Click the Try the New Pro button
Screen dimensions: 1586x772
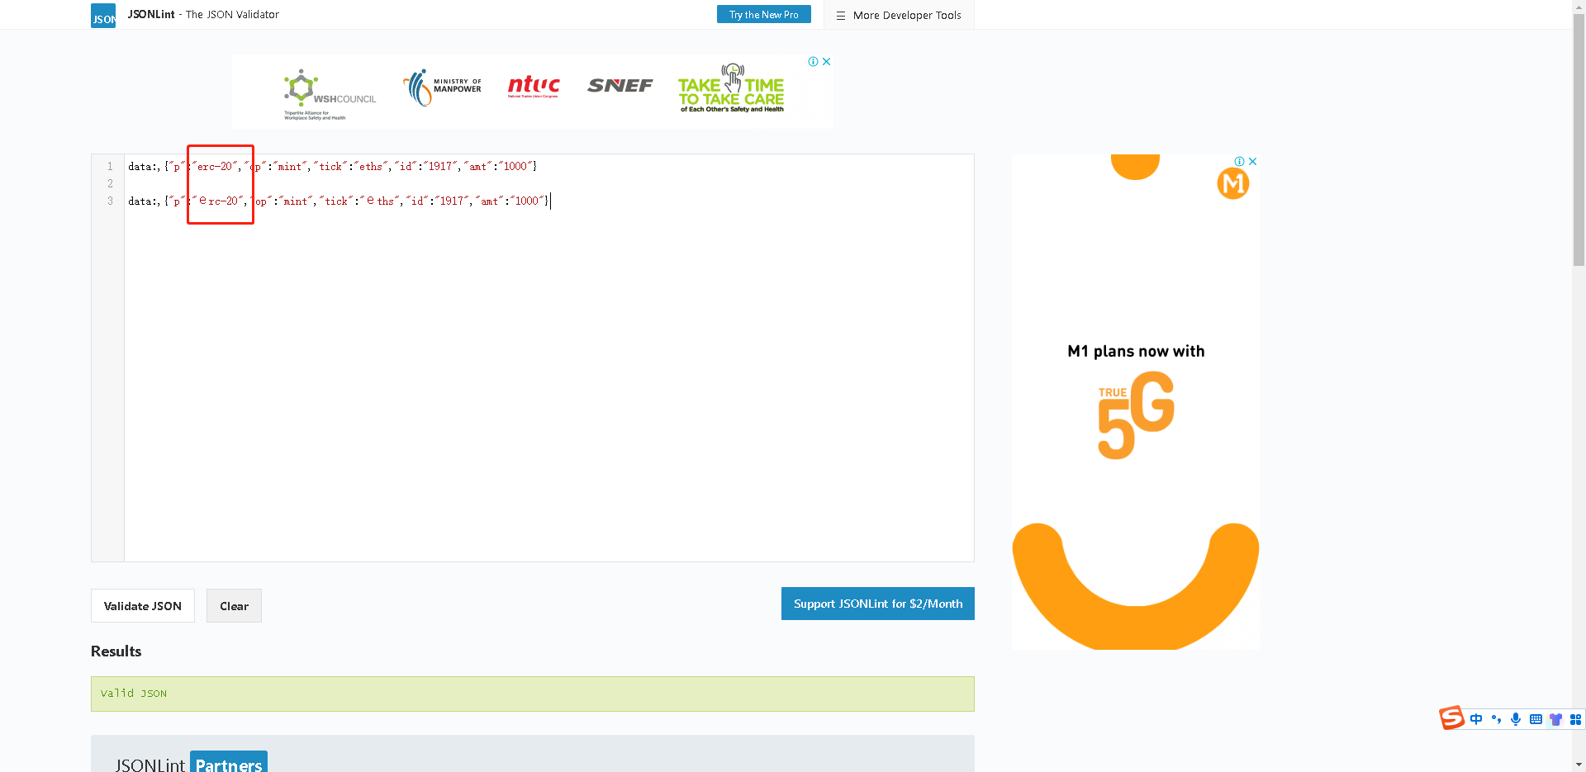[x=763, y=15]
